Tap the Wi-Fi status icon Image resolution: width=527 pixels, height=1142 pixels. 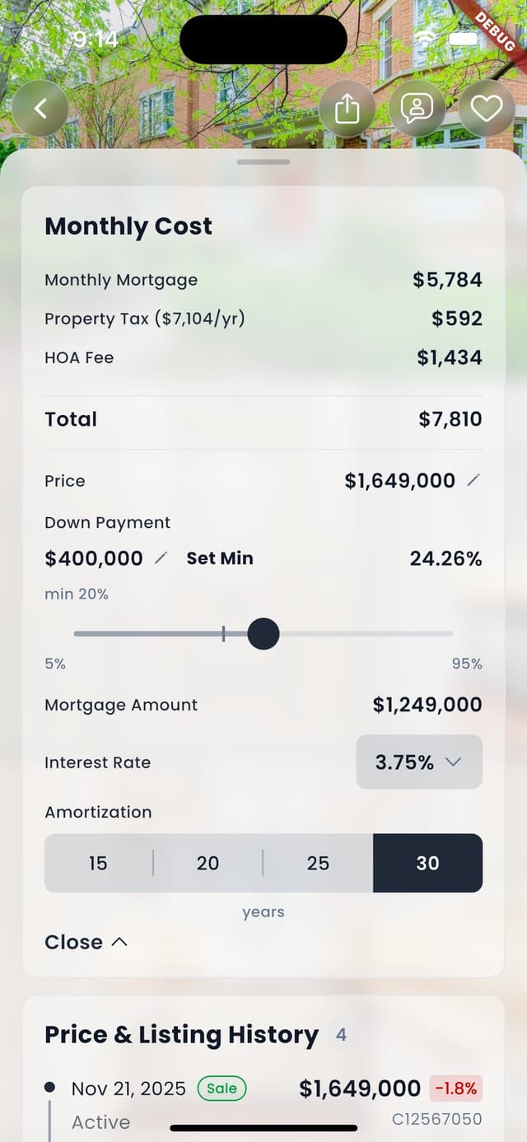click(425, 37)
